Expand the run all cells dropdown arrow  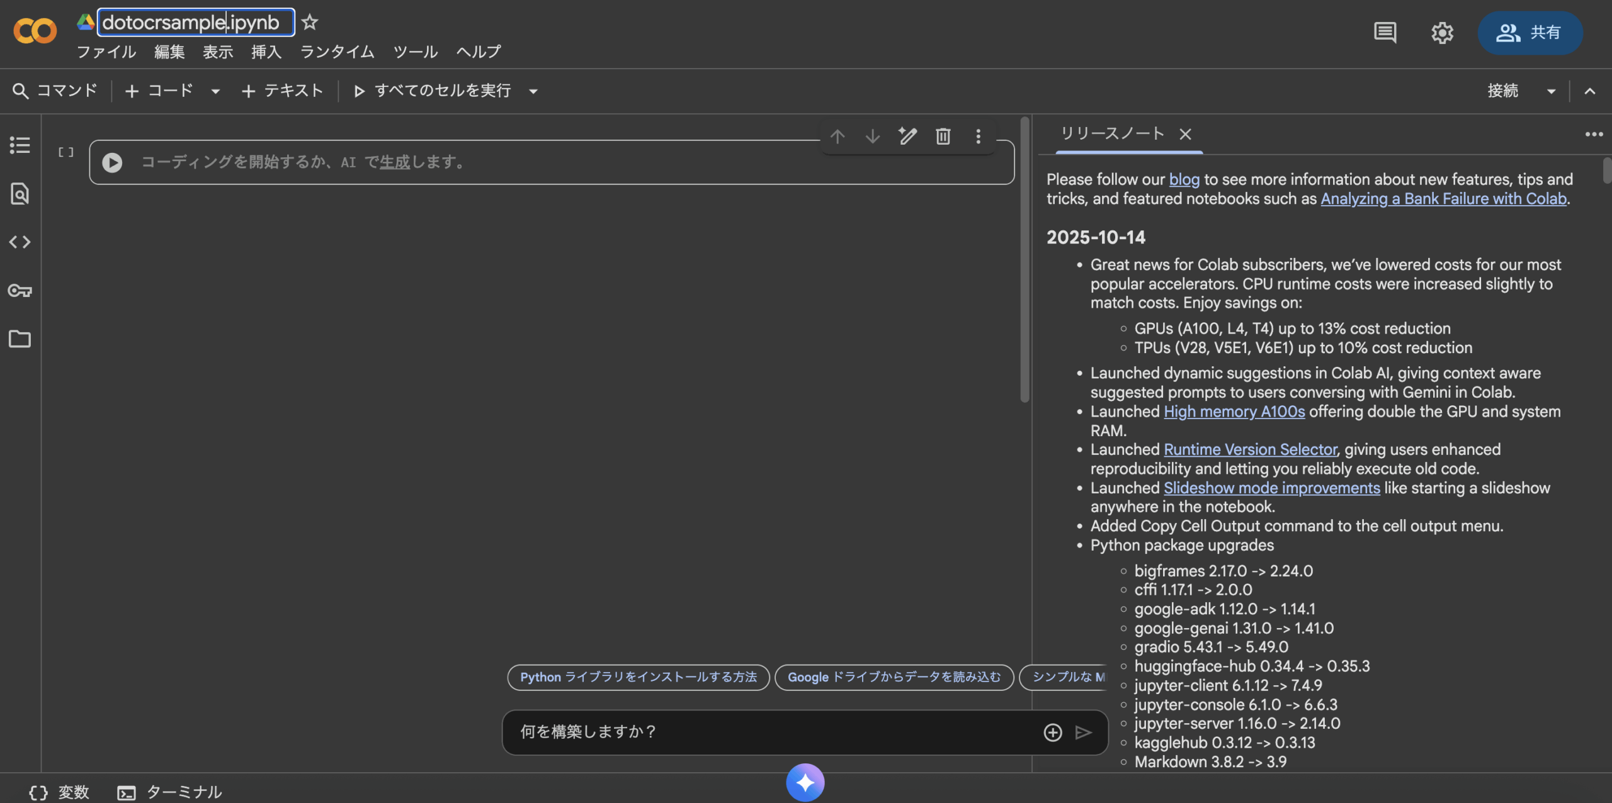click(x=533, y=91)
